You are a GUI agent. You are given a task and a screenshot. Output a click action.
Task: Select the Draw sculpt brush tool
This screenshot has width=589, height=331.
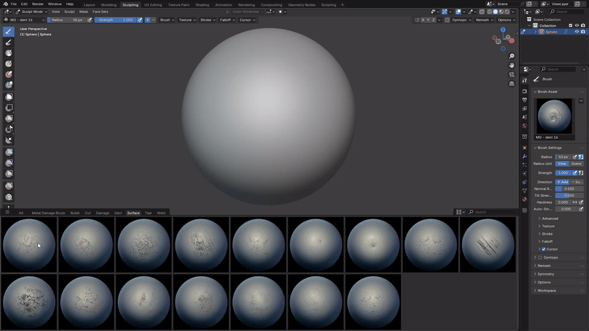(9, 31)
